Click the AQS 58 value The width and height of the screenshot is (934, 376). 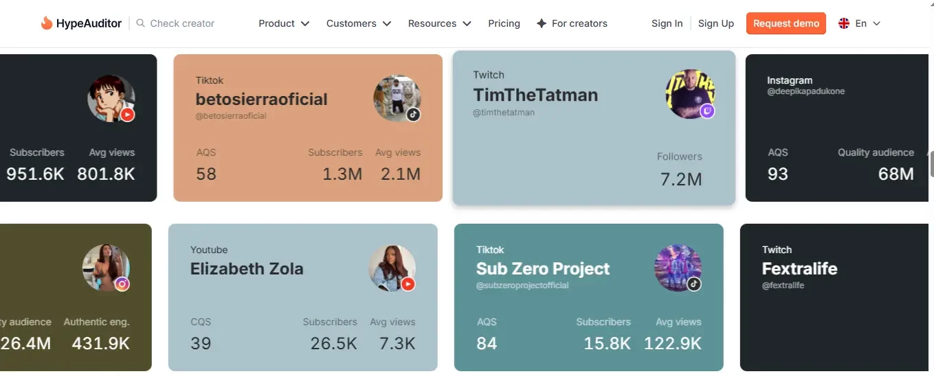pyautogui.click(x=206, y=174)
